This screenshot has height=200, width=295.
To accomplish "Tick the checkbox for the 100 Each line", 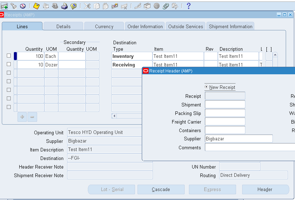I will [9, 55].
